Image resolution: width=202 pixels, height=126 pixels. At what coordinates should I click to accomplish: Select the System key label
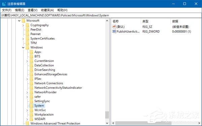coord(39,106)
